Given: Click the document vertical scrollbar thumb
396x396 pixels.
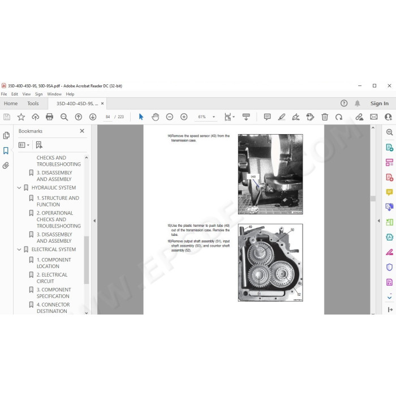Looking at the screenshot, I should point(373,199).
